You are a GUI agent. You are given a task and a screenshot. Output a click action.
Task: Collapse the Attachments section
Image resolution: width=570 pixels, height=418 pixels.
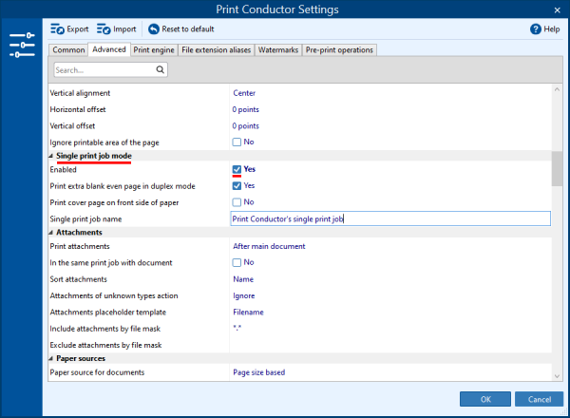tap(51, 232)
